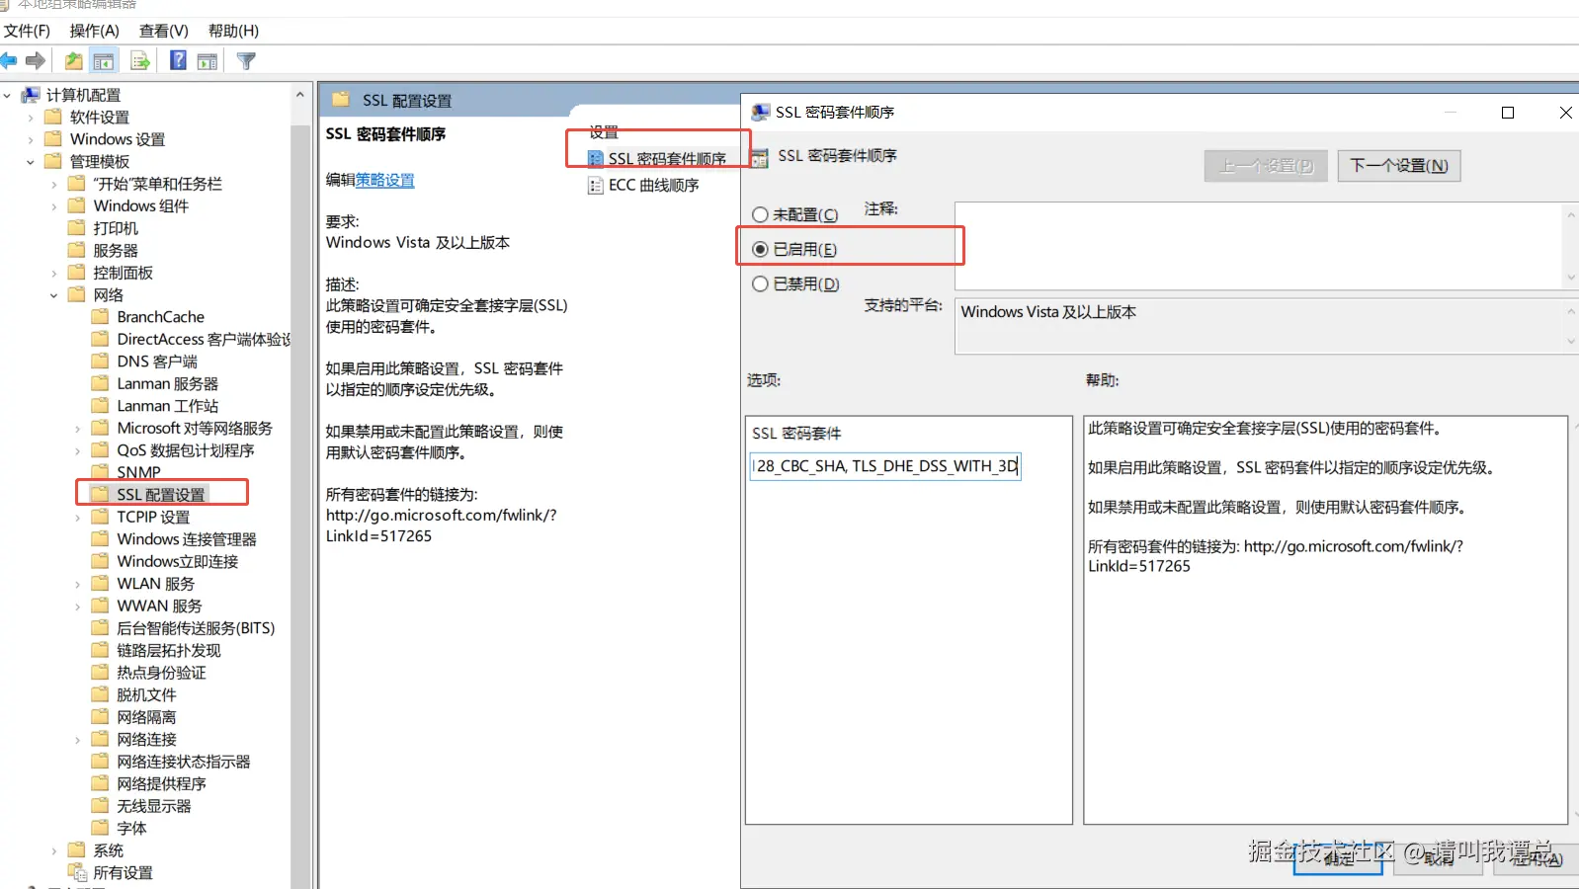Click the 下一个设置(N) button
This screenshot has height=889, width=1579.
pyautogui.click(x=1398, y=165)
